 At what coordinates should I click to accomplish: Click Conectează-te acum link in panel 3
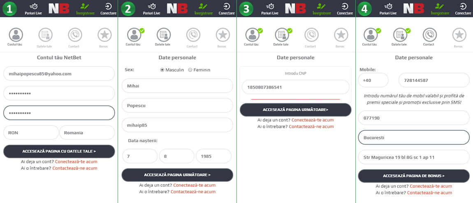click(x=313, y=120)
